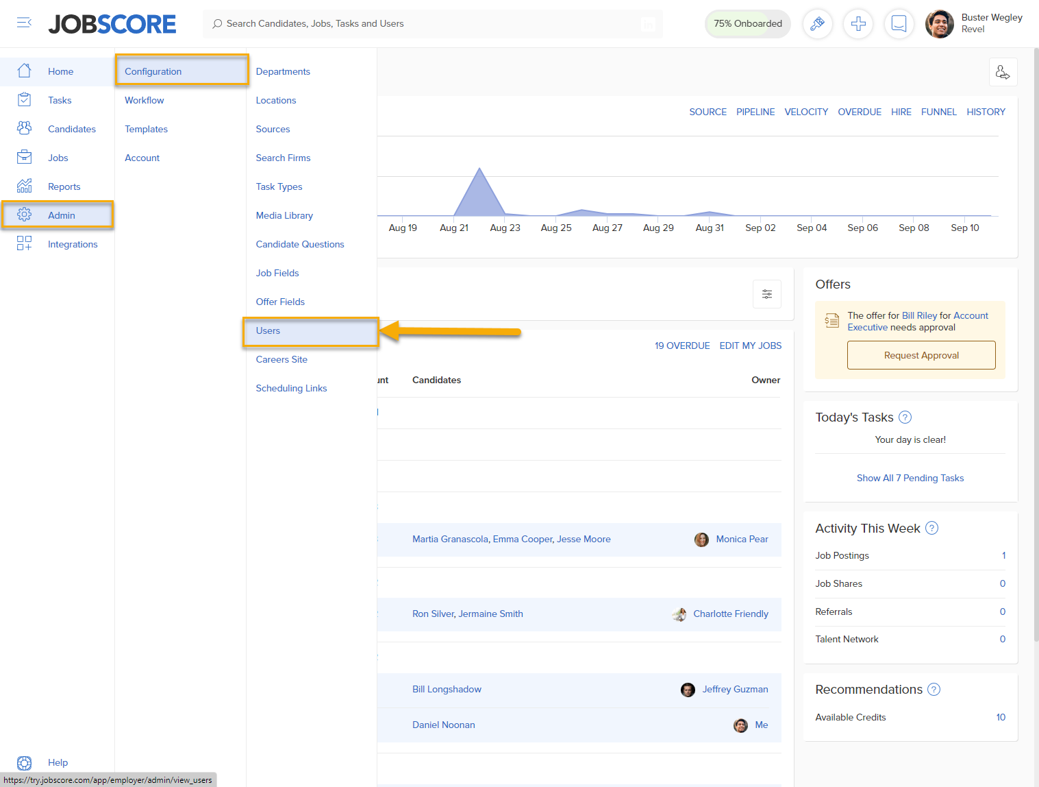Click the plus add-new icon
This screenshot has height=787, width=1039.
(x=858, y=24)
